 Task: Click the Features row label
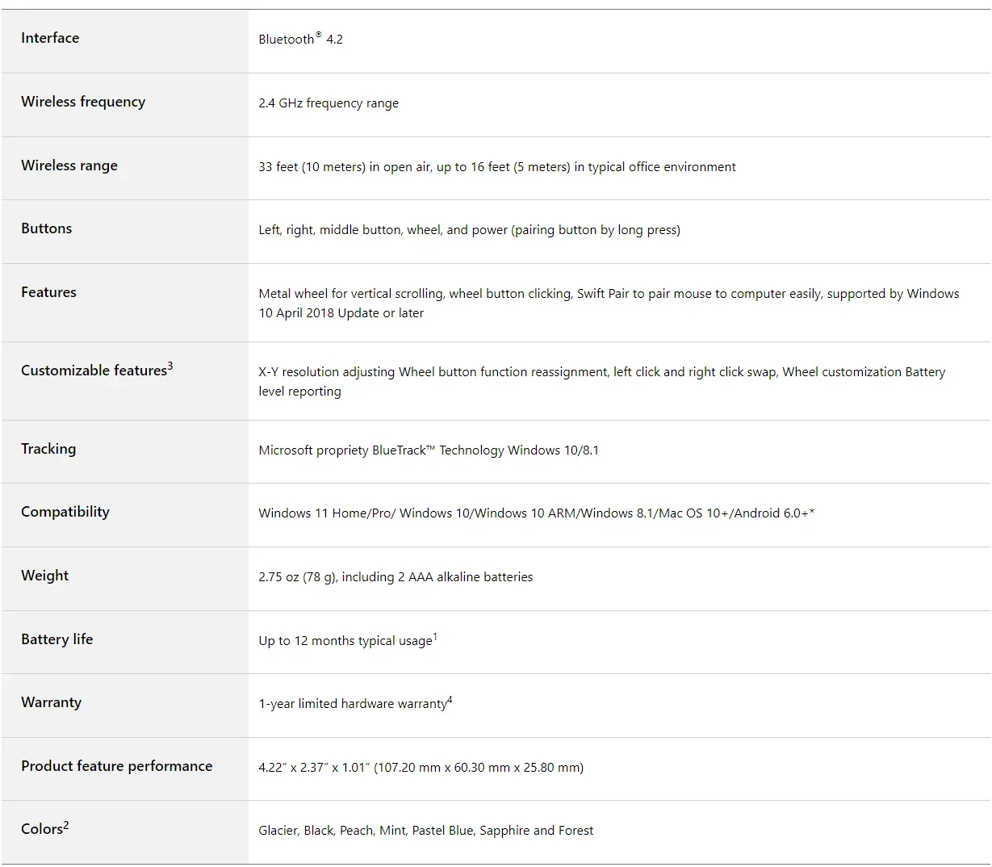pyautogui.click(x=48, y=292)
